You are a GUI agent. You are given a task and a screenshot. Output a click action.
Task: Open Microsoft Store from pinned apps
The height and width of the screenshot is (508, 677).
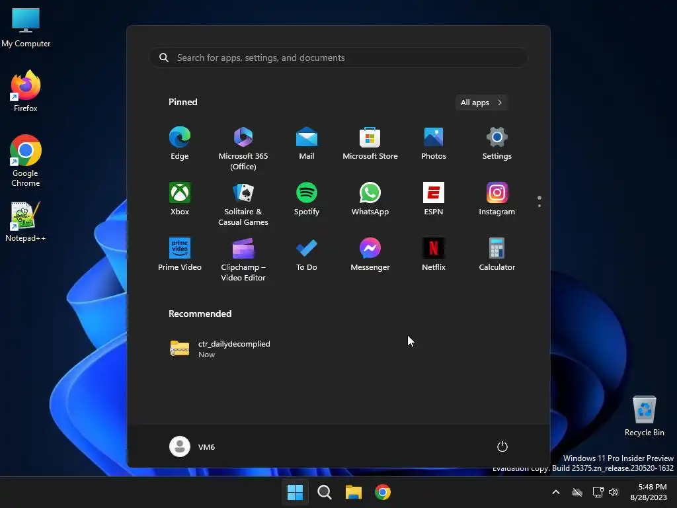pyautogui.click(x=370, y=144)
